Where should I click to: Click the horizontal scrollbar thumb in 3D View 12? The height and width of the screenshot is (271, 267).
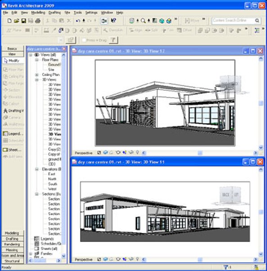point(200,153)
